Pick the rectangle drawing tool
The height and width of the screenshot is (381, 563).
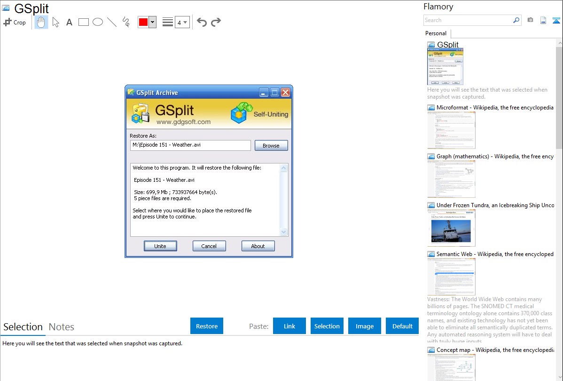point(84,22)
